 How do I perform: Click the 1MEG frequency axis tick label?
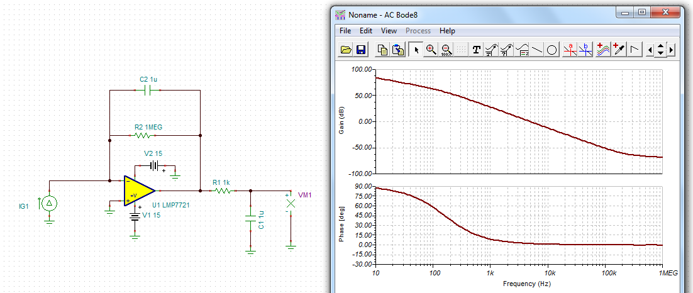point(668,274)
